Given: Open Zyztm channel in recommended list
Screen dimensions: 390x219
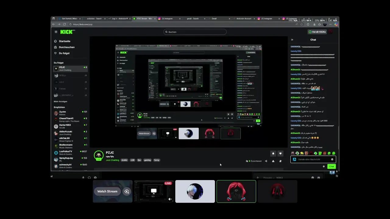Looking at the screenshot, I should [x=70, y=113].
